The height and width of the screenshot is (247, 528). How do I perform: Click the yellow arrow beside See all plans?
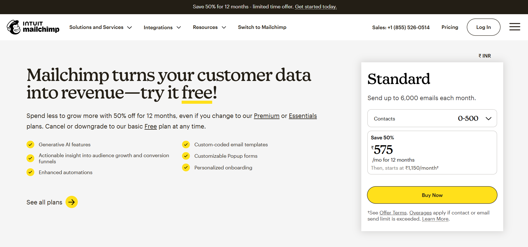click(72, 202)
